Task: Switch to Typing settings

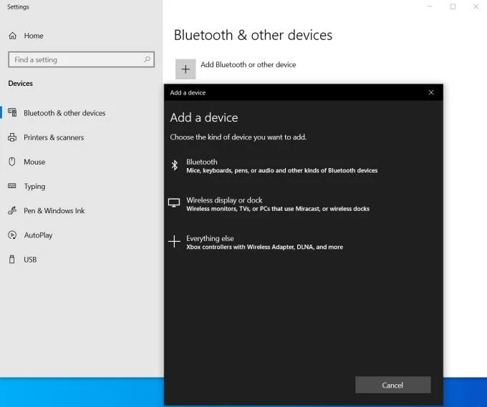Action: click(x=35, y=187)
